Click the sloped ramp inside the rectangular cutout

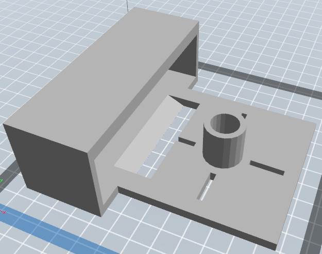[x=148, y=135]
